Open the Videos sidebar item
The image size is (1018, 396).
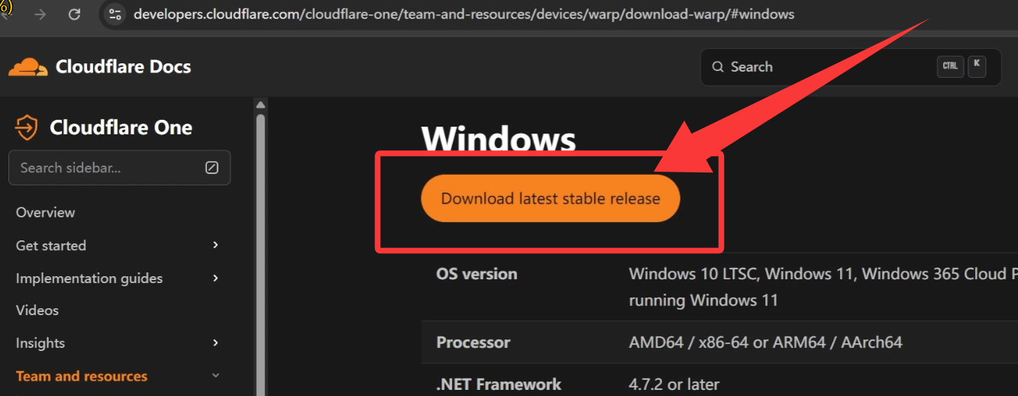[37, 310]
